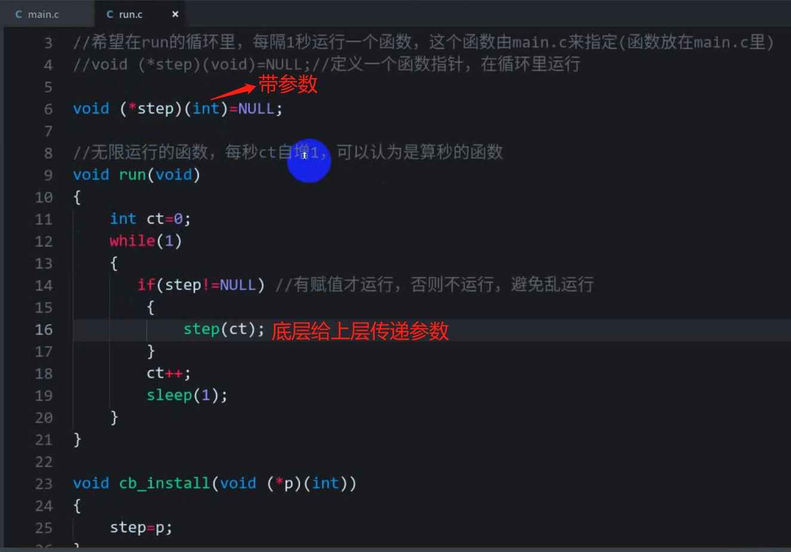
Task: Close the run.c tab
Action: pyautogui.click(x=175, y=14)
